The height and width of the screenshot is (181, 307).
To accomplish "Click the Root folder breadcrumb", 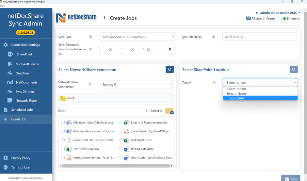I will pyautogui.click(x=116, y=98).
